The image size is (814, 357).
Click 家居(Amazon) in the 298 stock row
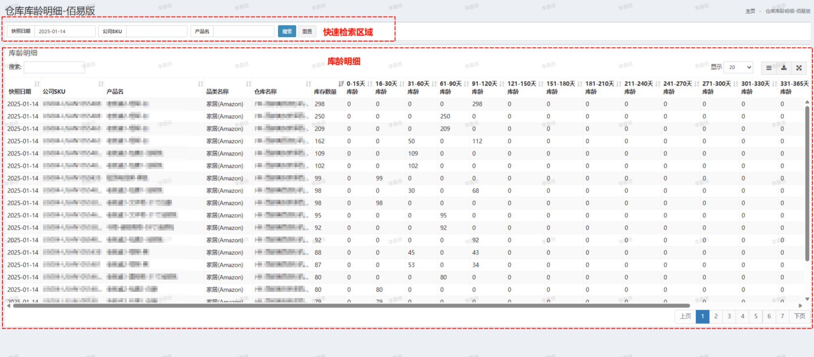click(225, 104)
